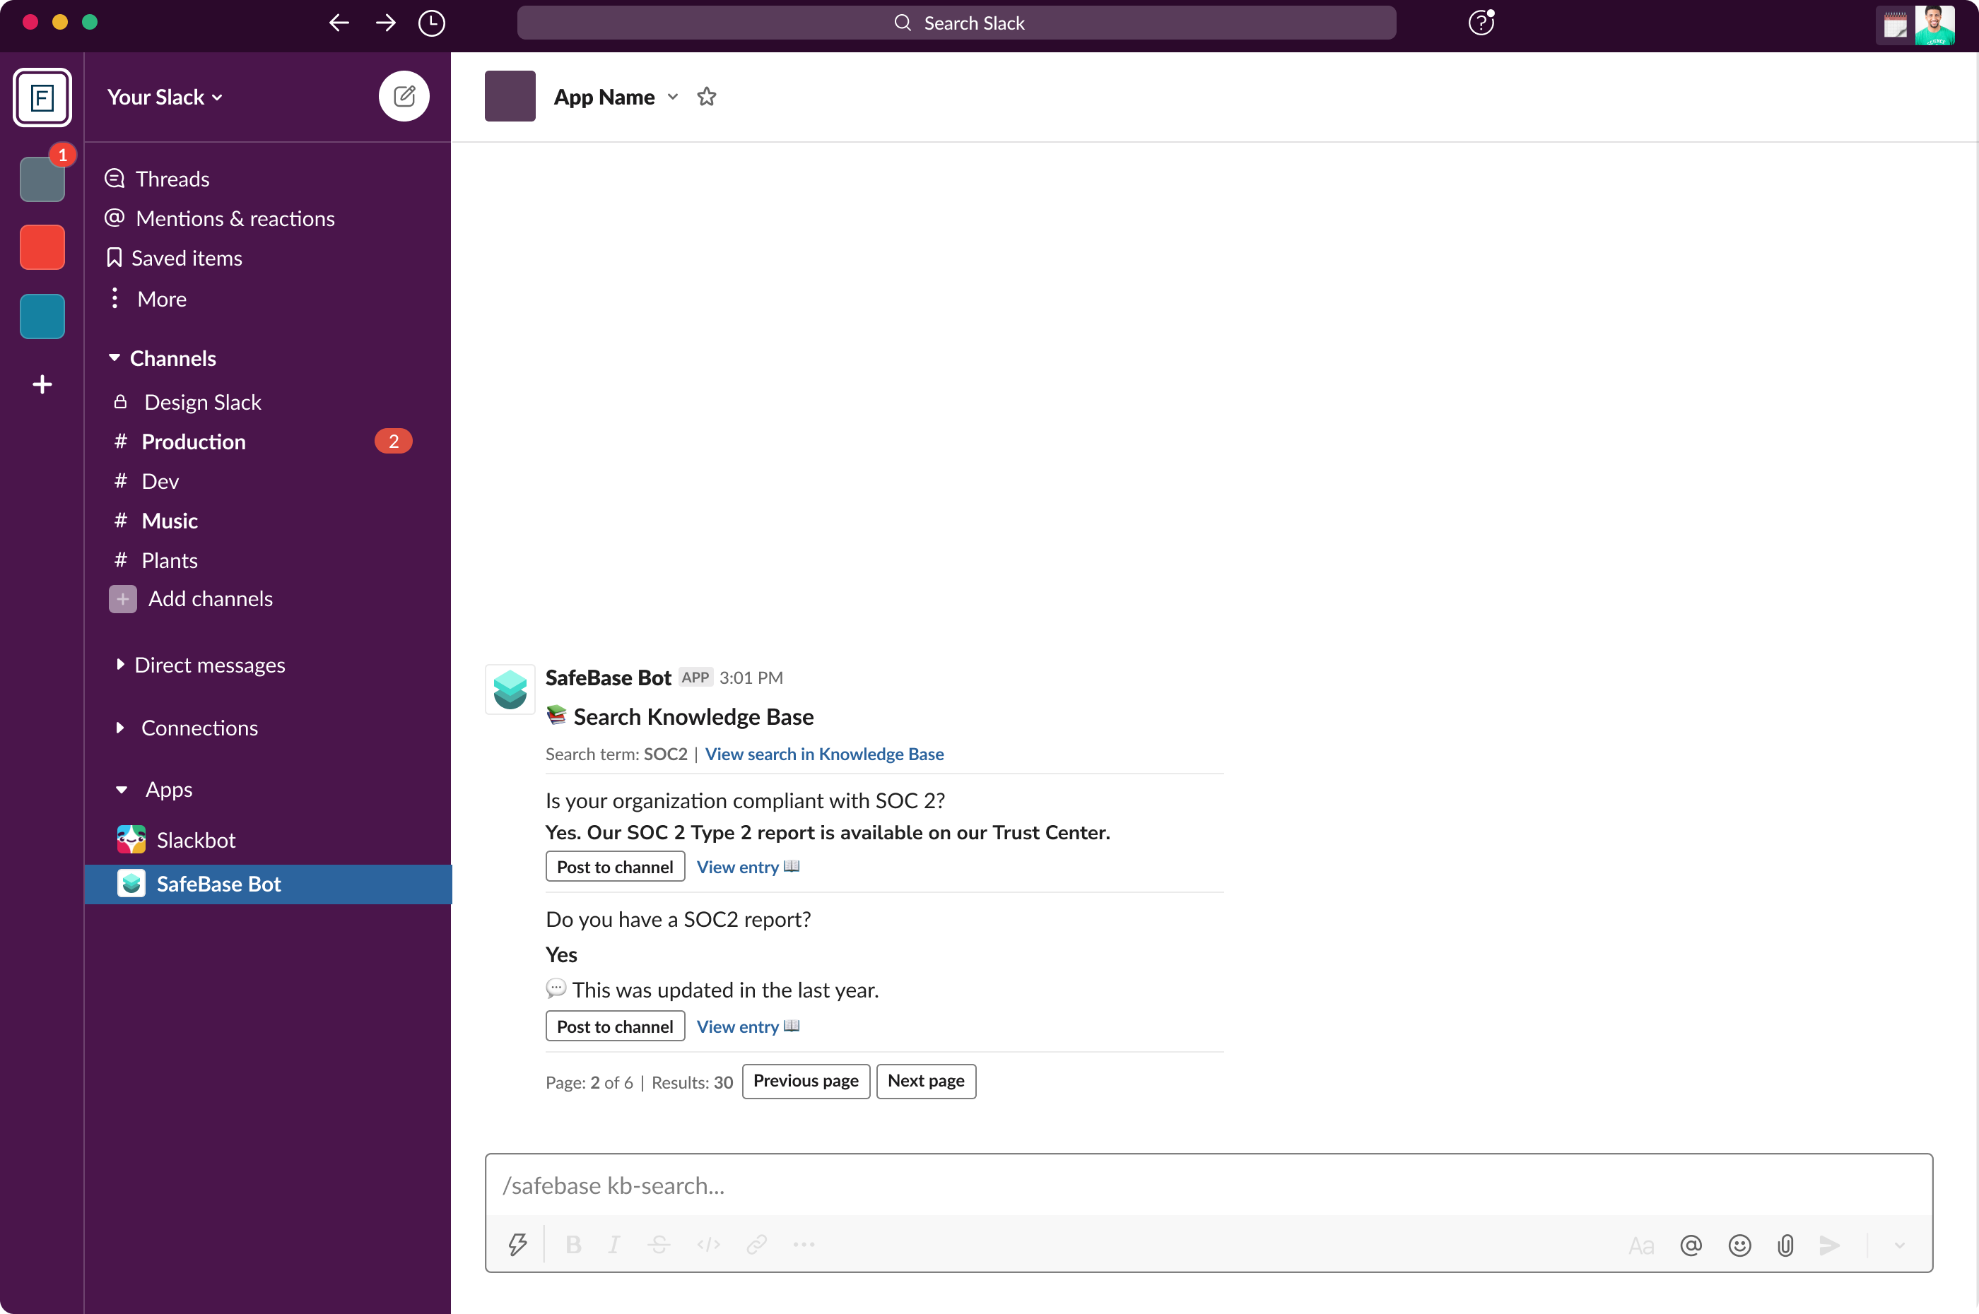Toggle bold formatting in composer

click(573, 1245)
